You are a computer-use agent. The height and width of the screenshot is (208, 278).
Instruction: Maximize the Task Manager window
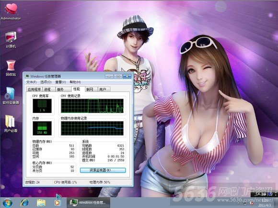pos(118,76)
